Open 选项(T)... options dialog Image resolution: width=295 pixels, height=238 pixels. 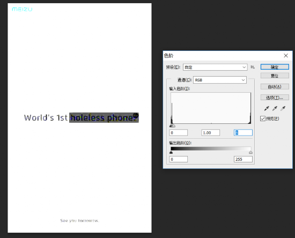(275, 98)
